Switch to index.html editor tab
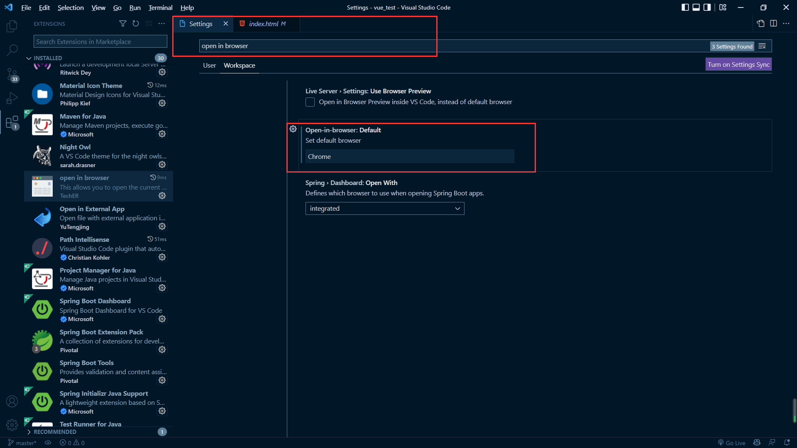The width and height of the screenshot is (797, 448). 266,24
